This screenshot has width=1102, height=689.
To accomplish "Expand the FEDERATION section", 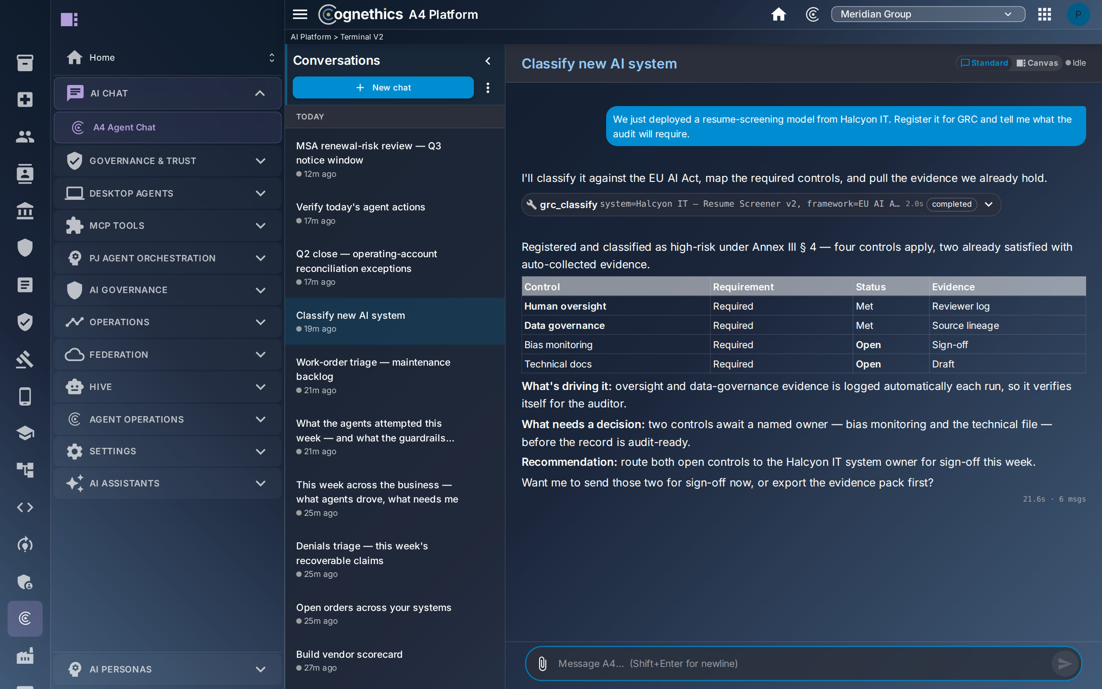I will click(x=168, y=355).
